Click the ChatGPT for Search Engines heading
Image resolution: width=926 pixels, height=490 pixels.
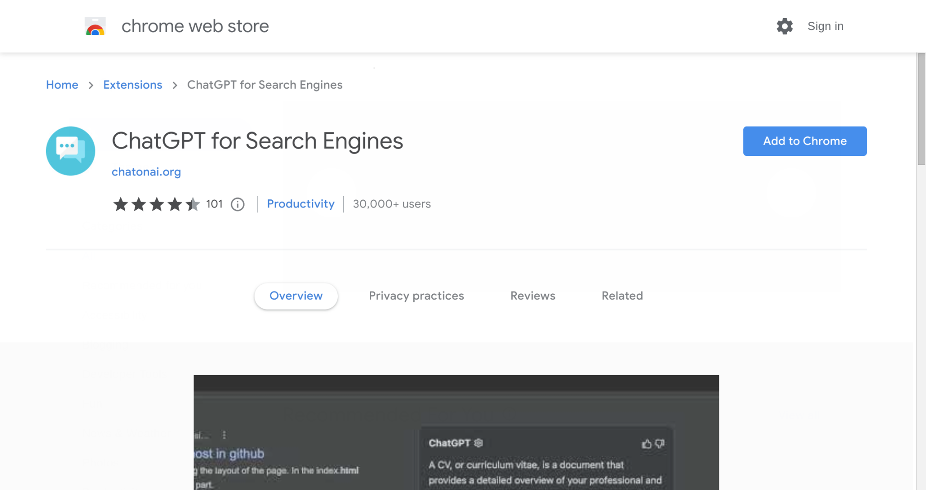[257, 141]
